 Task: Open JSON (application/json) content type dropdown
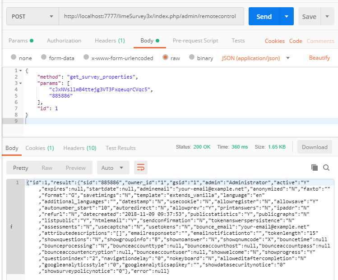point(255,58)
